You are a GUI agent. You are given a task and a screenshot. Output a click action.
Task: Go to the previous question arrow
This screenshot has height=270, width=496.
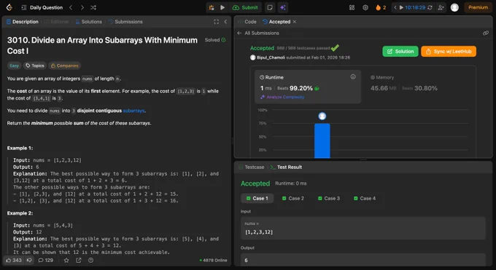point(71,7)
